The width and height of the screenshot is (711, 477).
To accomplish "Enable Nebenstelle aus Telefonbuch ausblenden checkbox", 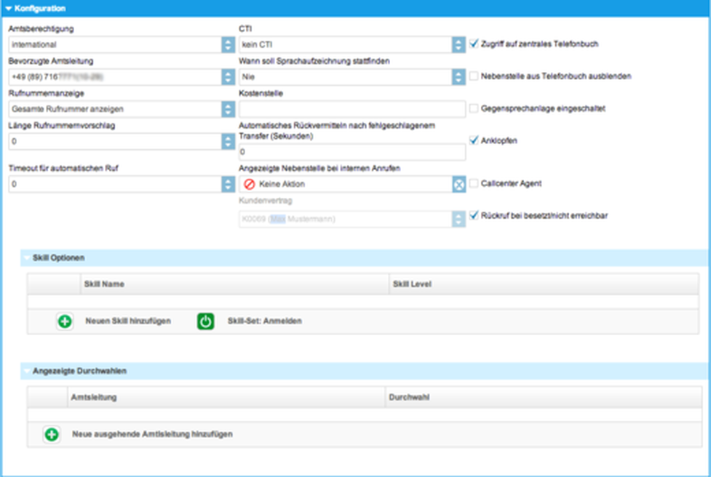I will pos(474,76).
